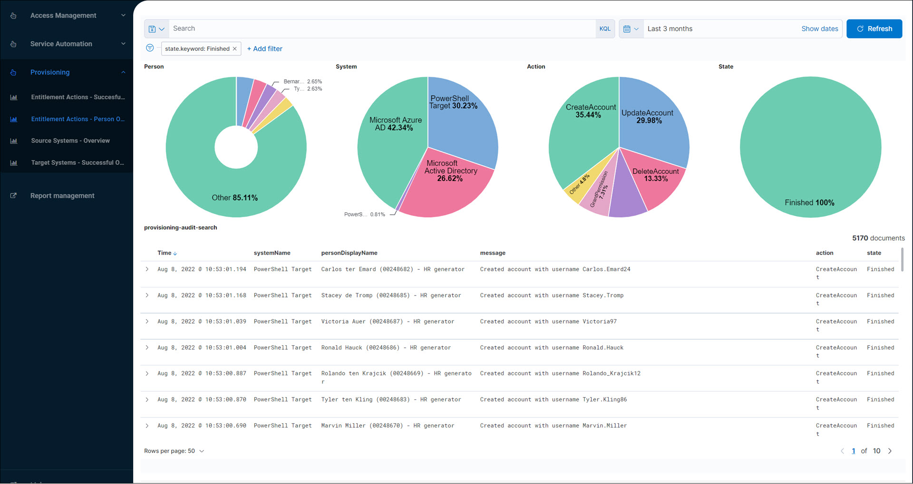Expand the Access Management menu chevron
913x484 pixels.
[x=123, y=15]
